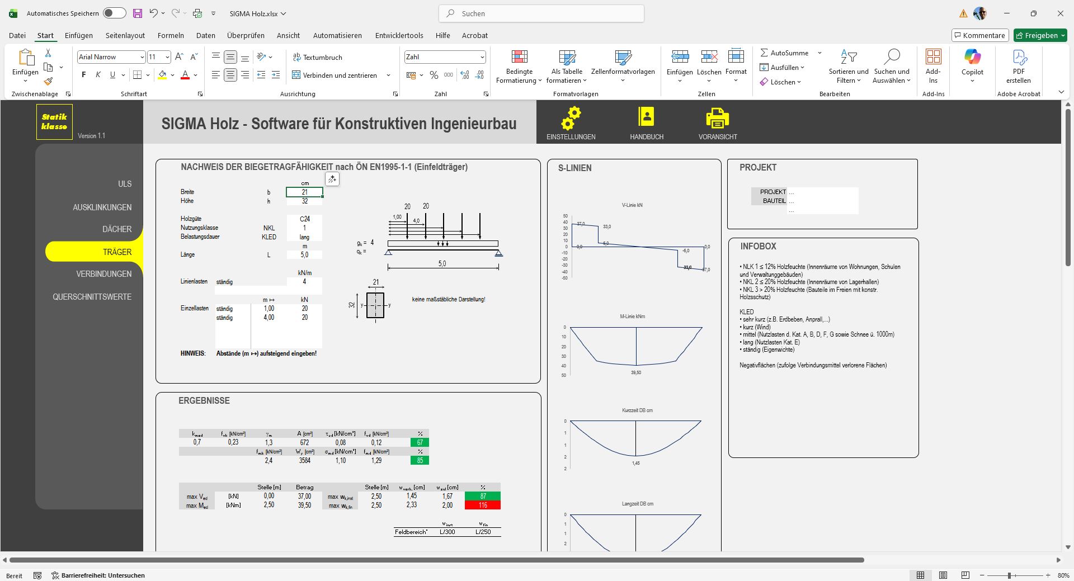Open the font size dropdown
This screenshot has height=581, width=1074.
167,57
